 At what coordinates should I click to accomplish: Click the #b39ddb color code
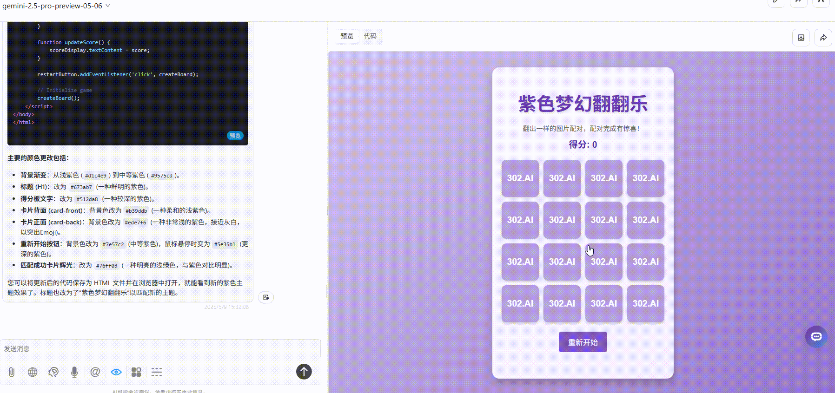136,211
